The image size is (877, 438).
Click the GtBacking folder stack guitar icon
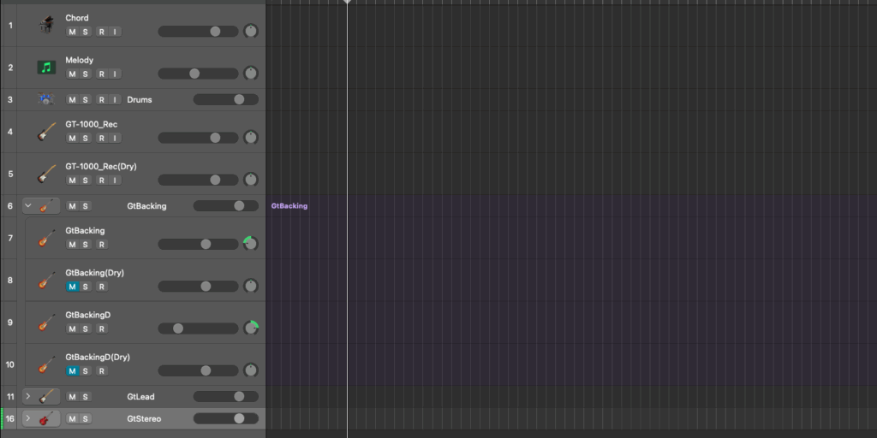point(47,206)
